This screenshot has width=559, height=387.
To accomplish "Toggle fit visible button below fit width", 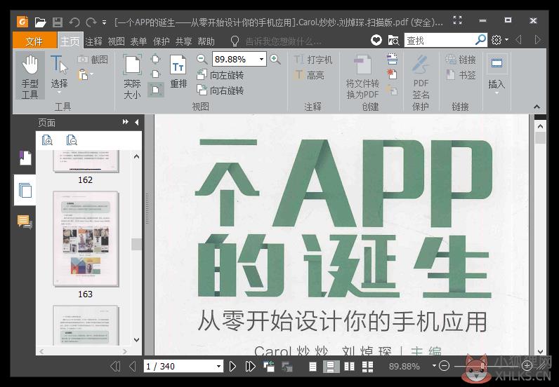I will 156,90.
